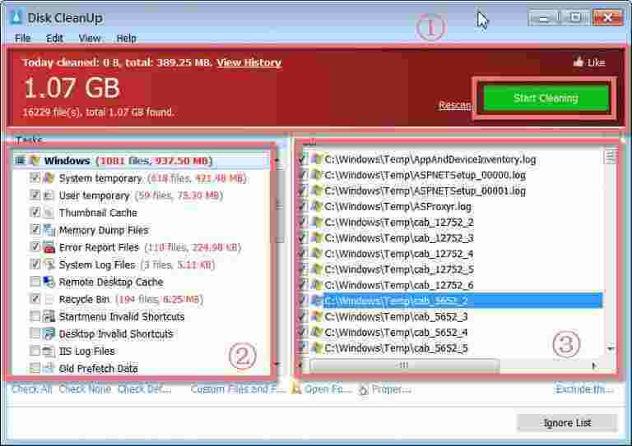Viewport: 632px width, 446px height.
Task: Click file icon of cab_12752_2
Action: [x=317, y=222]
